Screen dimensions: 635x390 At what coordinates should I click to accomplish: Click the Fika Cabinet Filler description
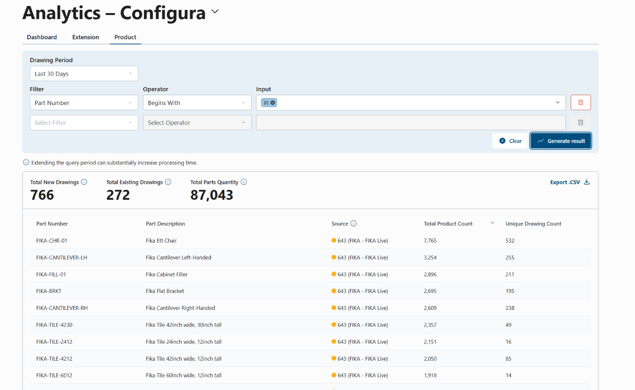click(x=167, y=274)
